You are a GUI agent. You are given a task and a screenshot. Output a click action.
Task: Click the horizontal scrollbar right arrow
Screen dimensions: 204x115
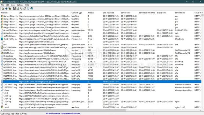(x=200, y=110)
